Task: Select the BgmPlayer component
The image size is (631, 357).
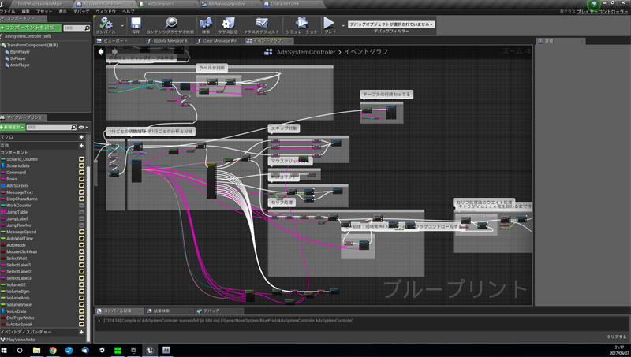Action: 21,52
